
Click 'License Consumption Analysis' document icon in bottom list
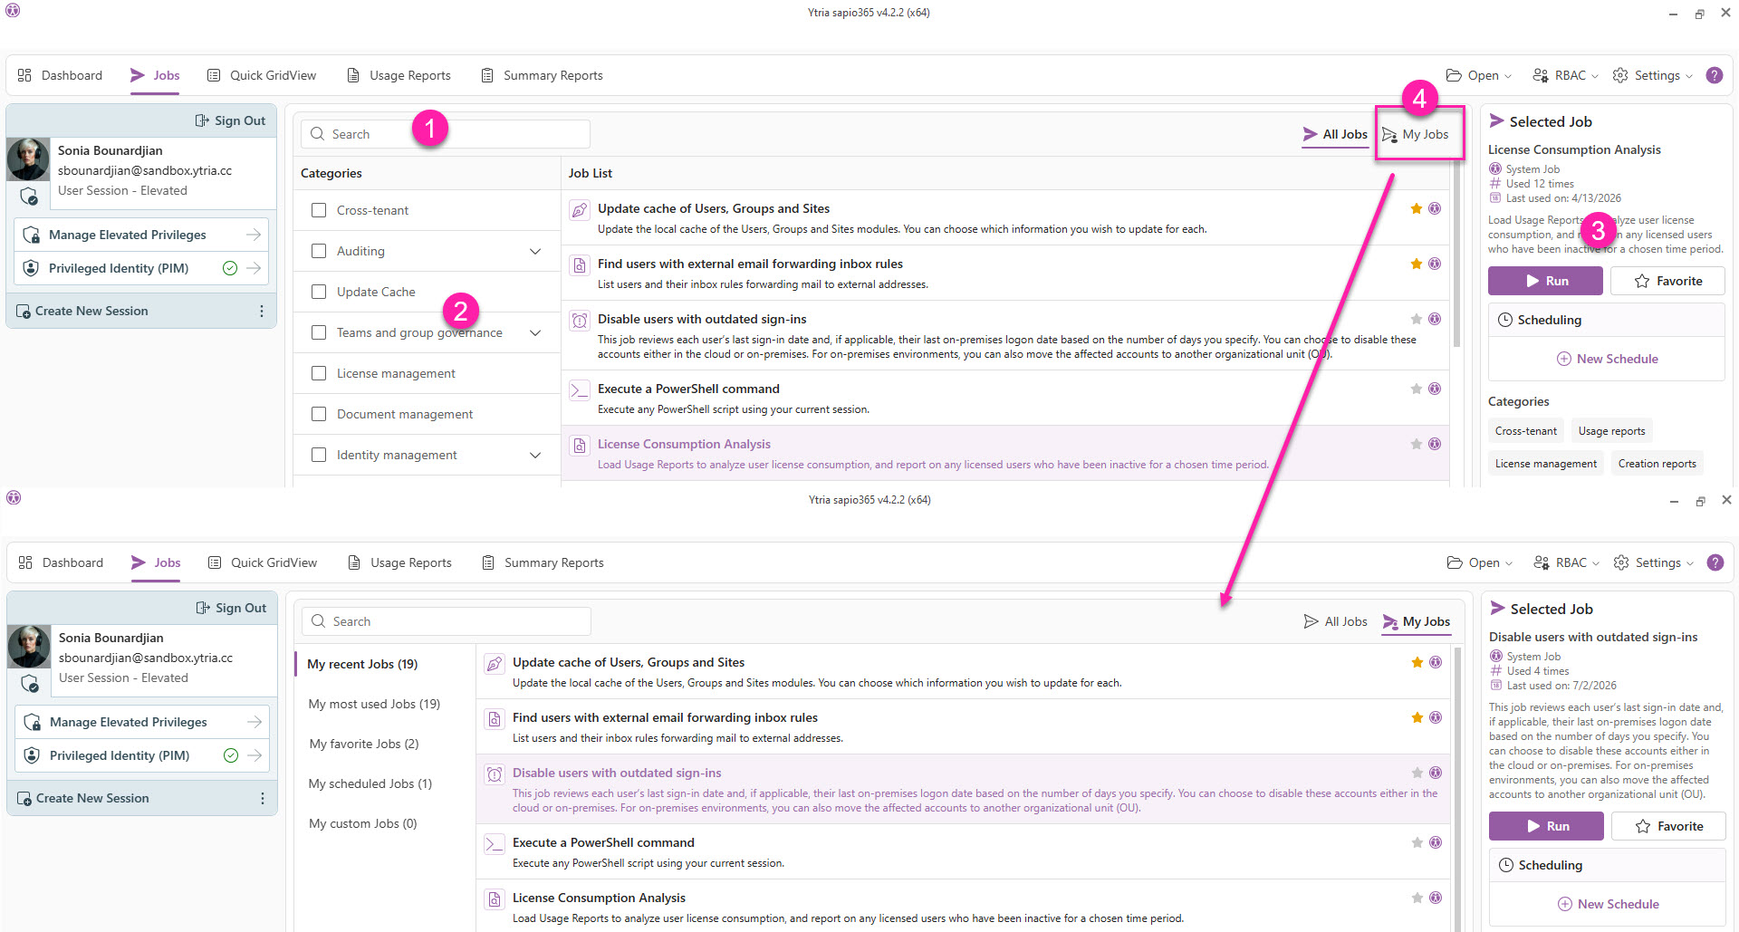click(494, 899)
